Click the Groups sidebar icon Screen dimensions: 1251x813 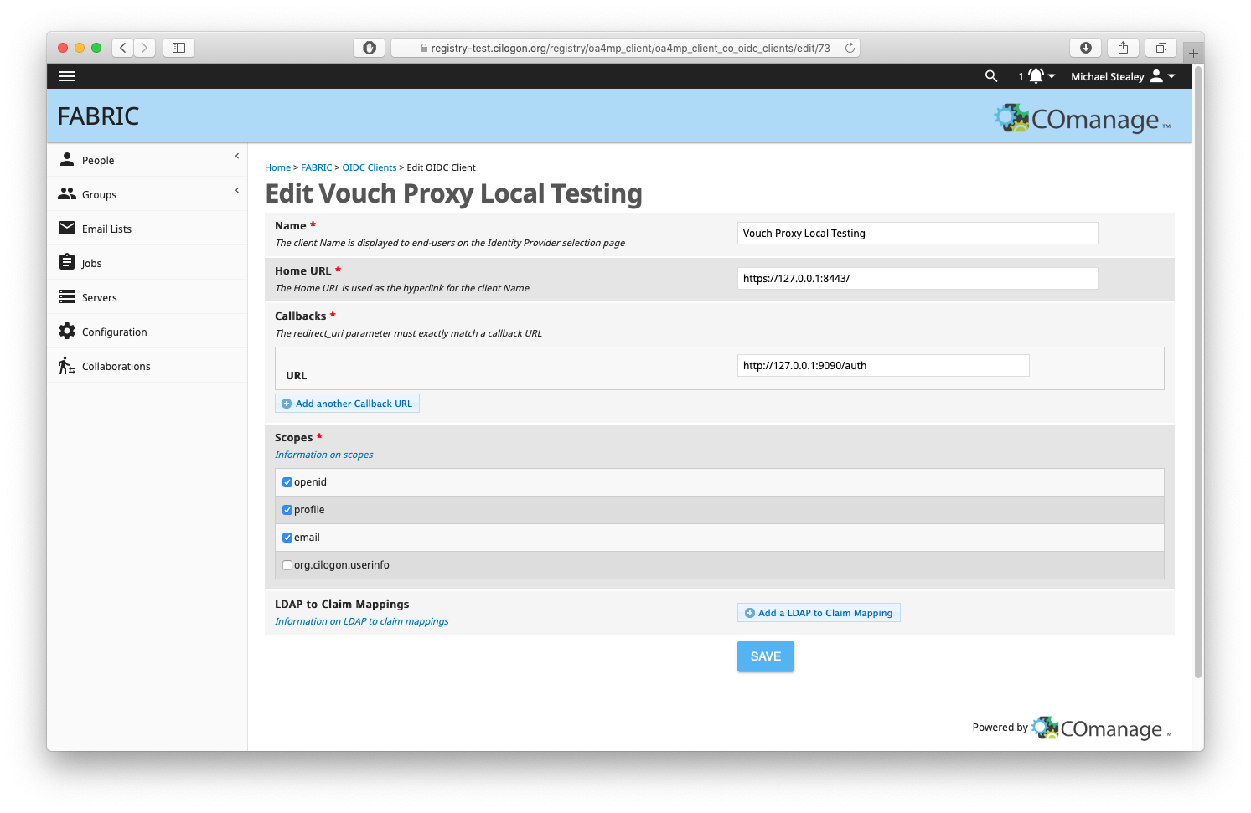coord(67,193)
